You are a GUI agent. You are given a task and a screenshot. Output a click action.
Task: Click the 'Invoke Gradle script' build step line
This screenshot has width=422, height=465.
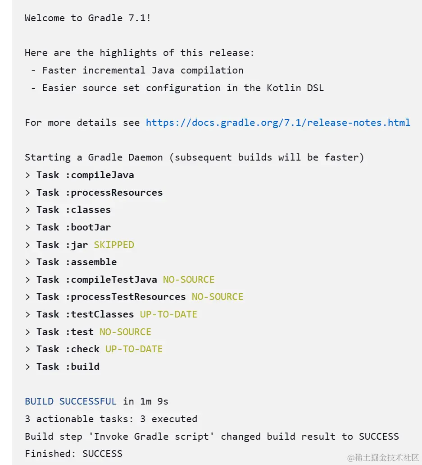[212, 437]
